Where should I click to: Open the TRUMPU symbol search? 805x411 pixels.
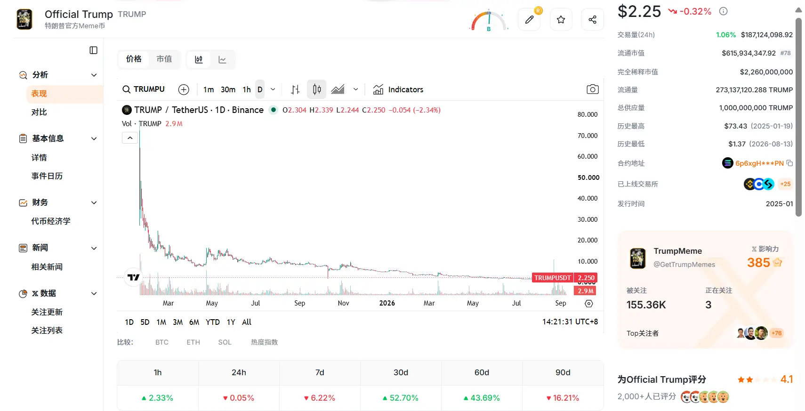coord(144,89)
